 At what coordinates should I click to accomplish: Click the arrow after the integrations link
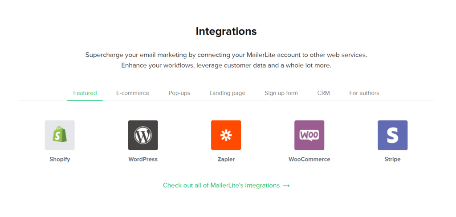click(x=286, y=185)
